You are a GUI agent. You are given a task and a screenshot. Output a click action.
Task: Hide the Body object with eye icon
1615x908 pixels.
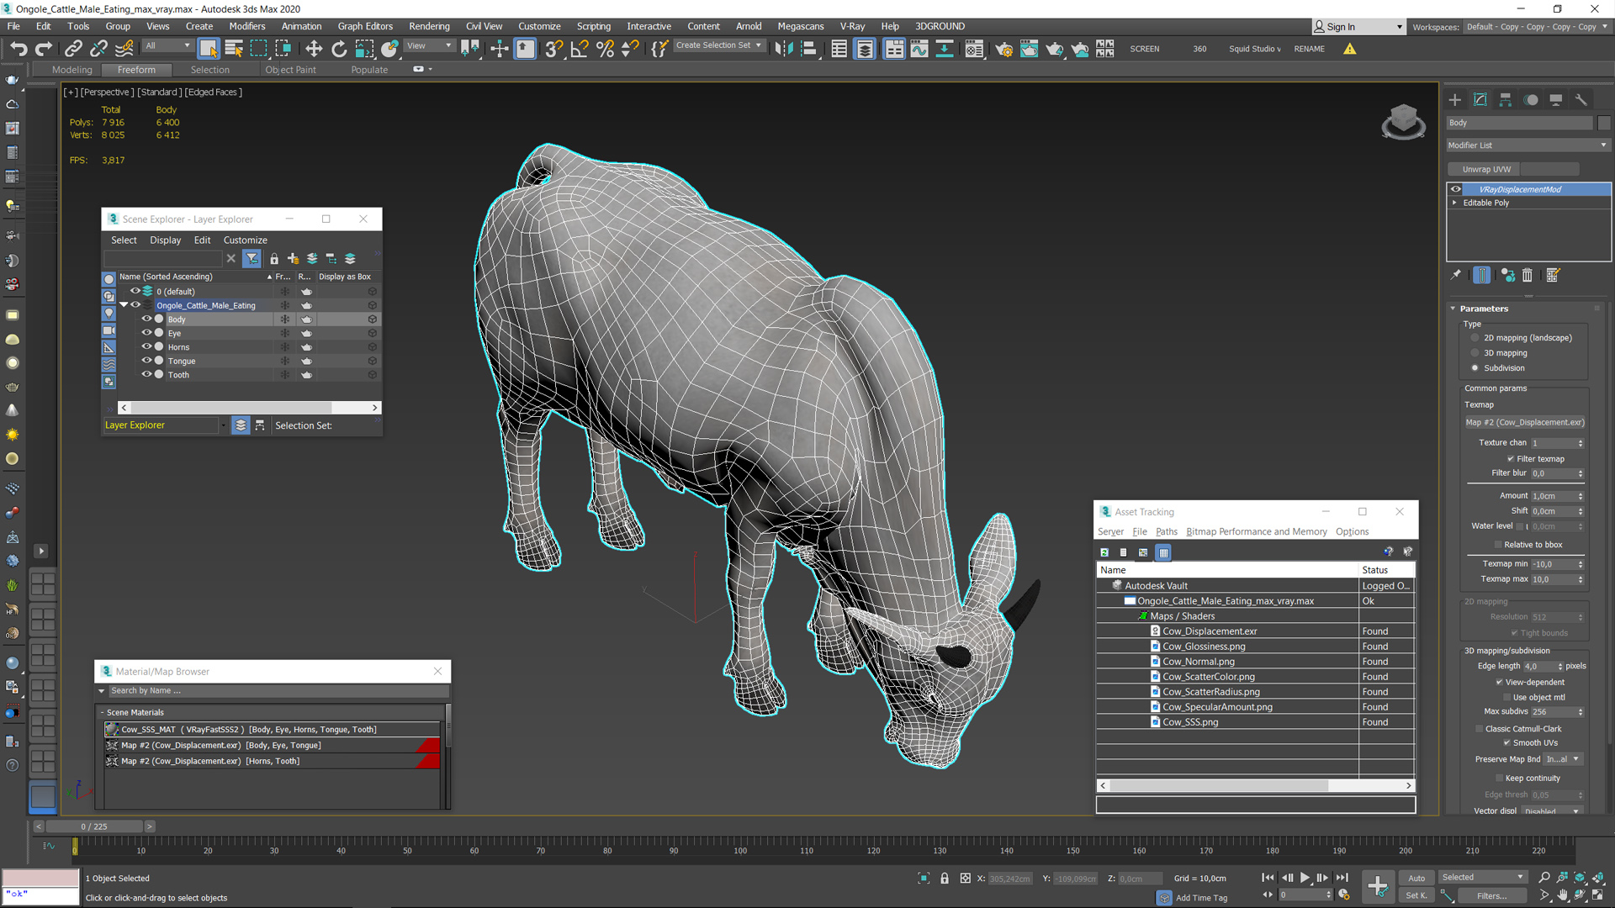(x=146, y=319)
